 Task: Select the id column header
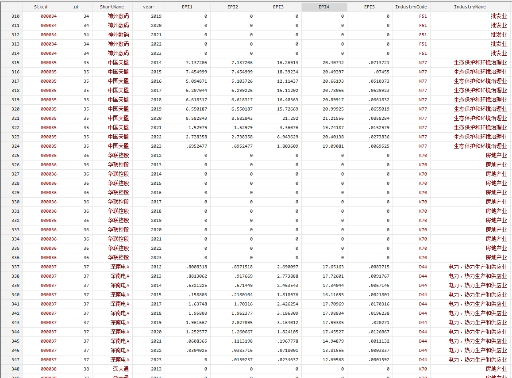[x=76, y=7]
